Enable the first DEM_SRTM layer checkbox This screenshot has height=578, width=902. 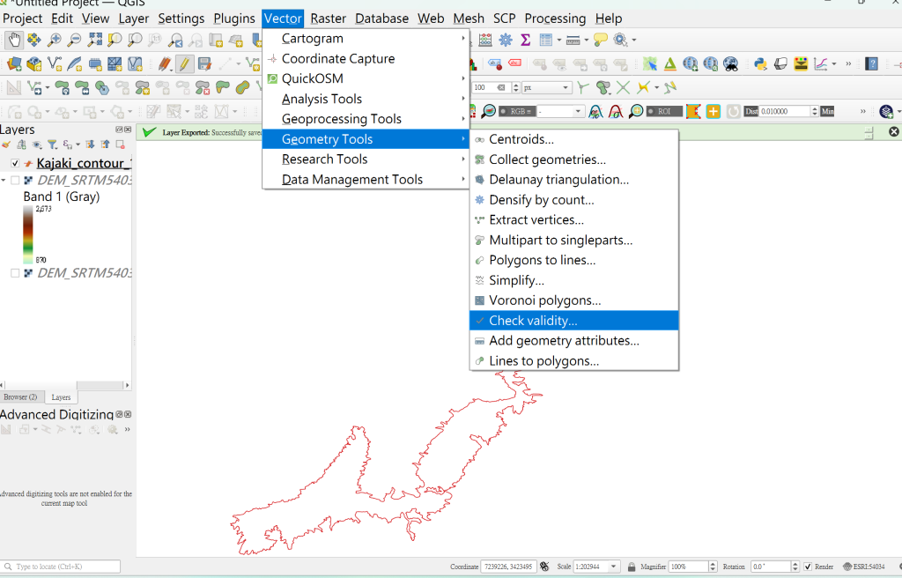point(15,181)
